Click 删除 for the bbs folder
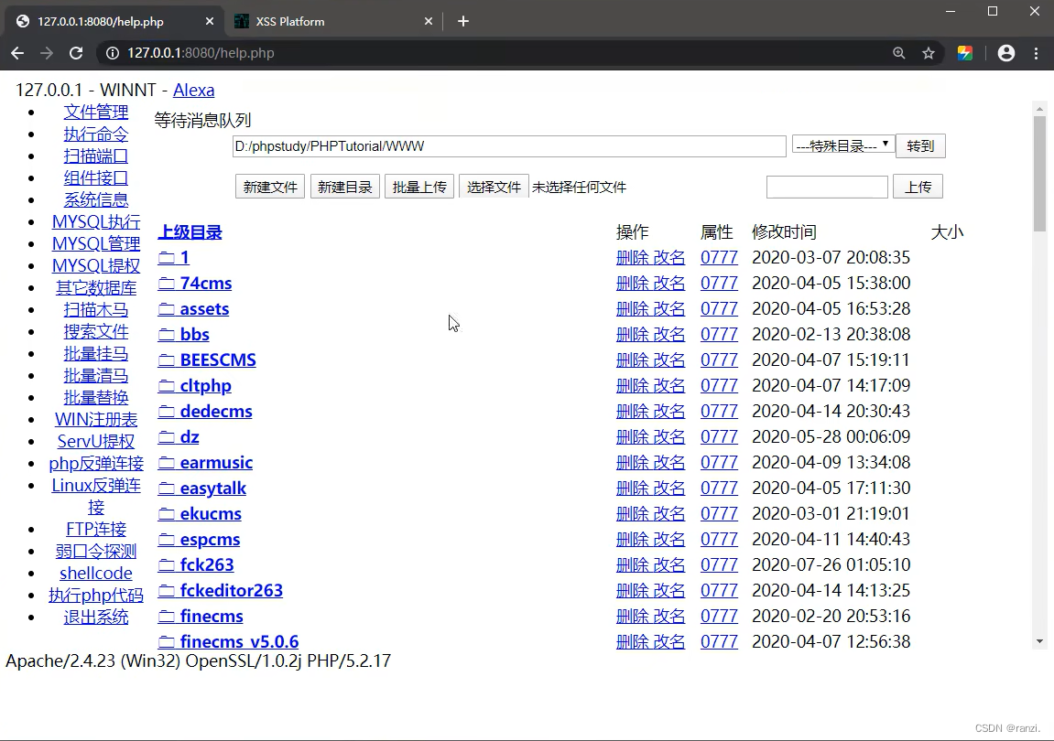1054x741 pixels. [x=633, y=335]
